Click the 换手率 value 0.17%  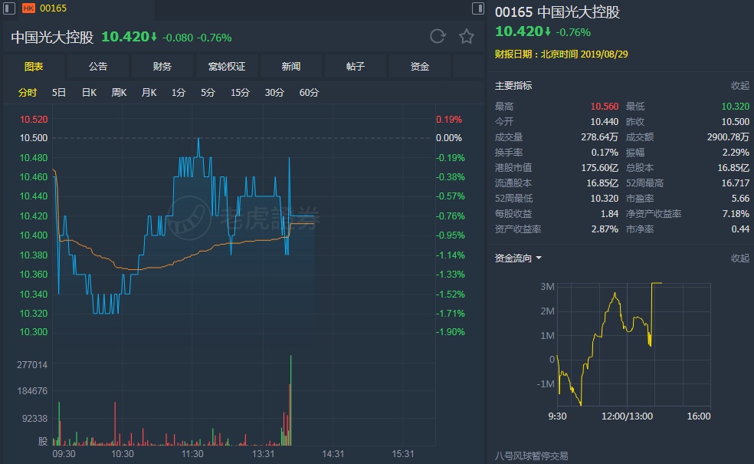click(605, 153)
